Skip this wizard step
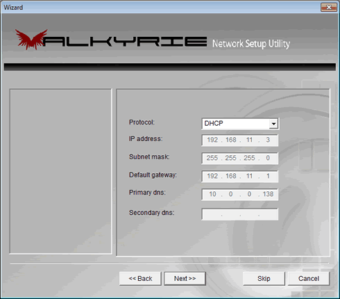 [x=264, y=278]
